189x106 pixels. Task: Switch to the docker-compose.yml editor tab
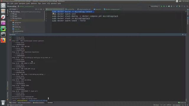(113, 9)
